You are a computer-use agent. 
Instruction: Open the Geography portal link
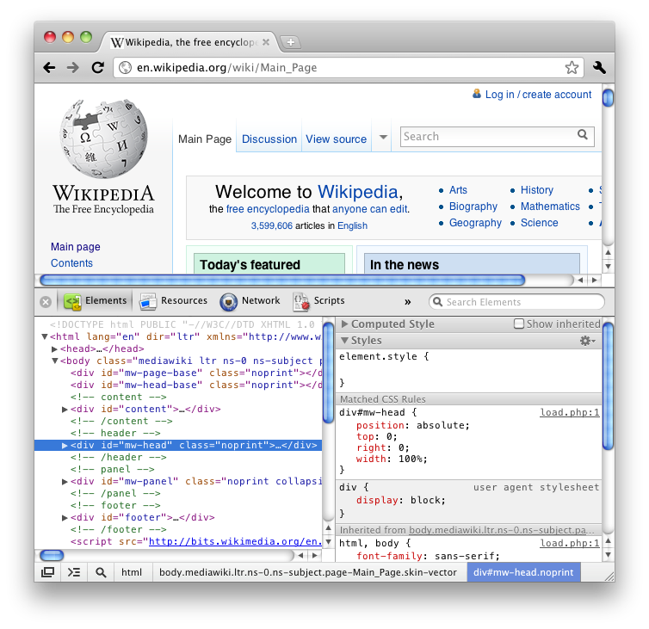pyautogui.click(x=475, y=223)
